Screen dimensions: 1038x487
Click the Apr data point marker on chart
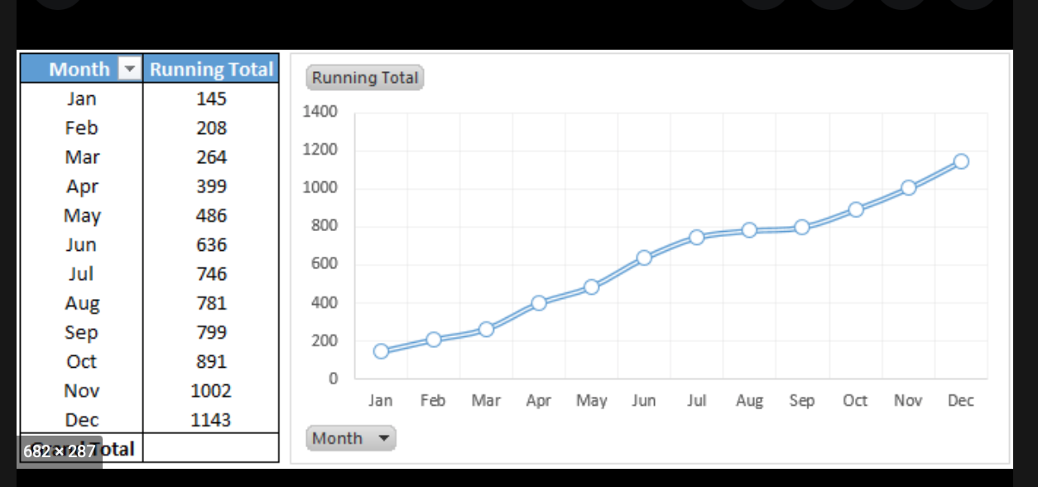pos(539,303)
